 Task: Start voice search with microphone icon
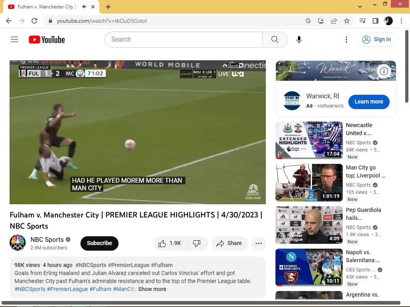pos(299,40)
